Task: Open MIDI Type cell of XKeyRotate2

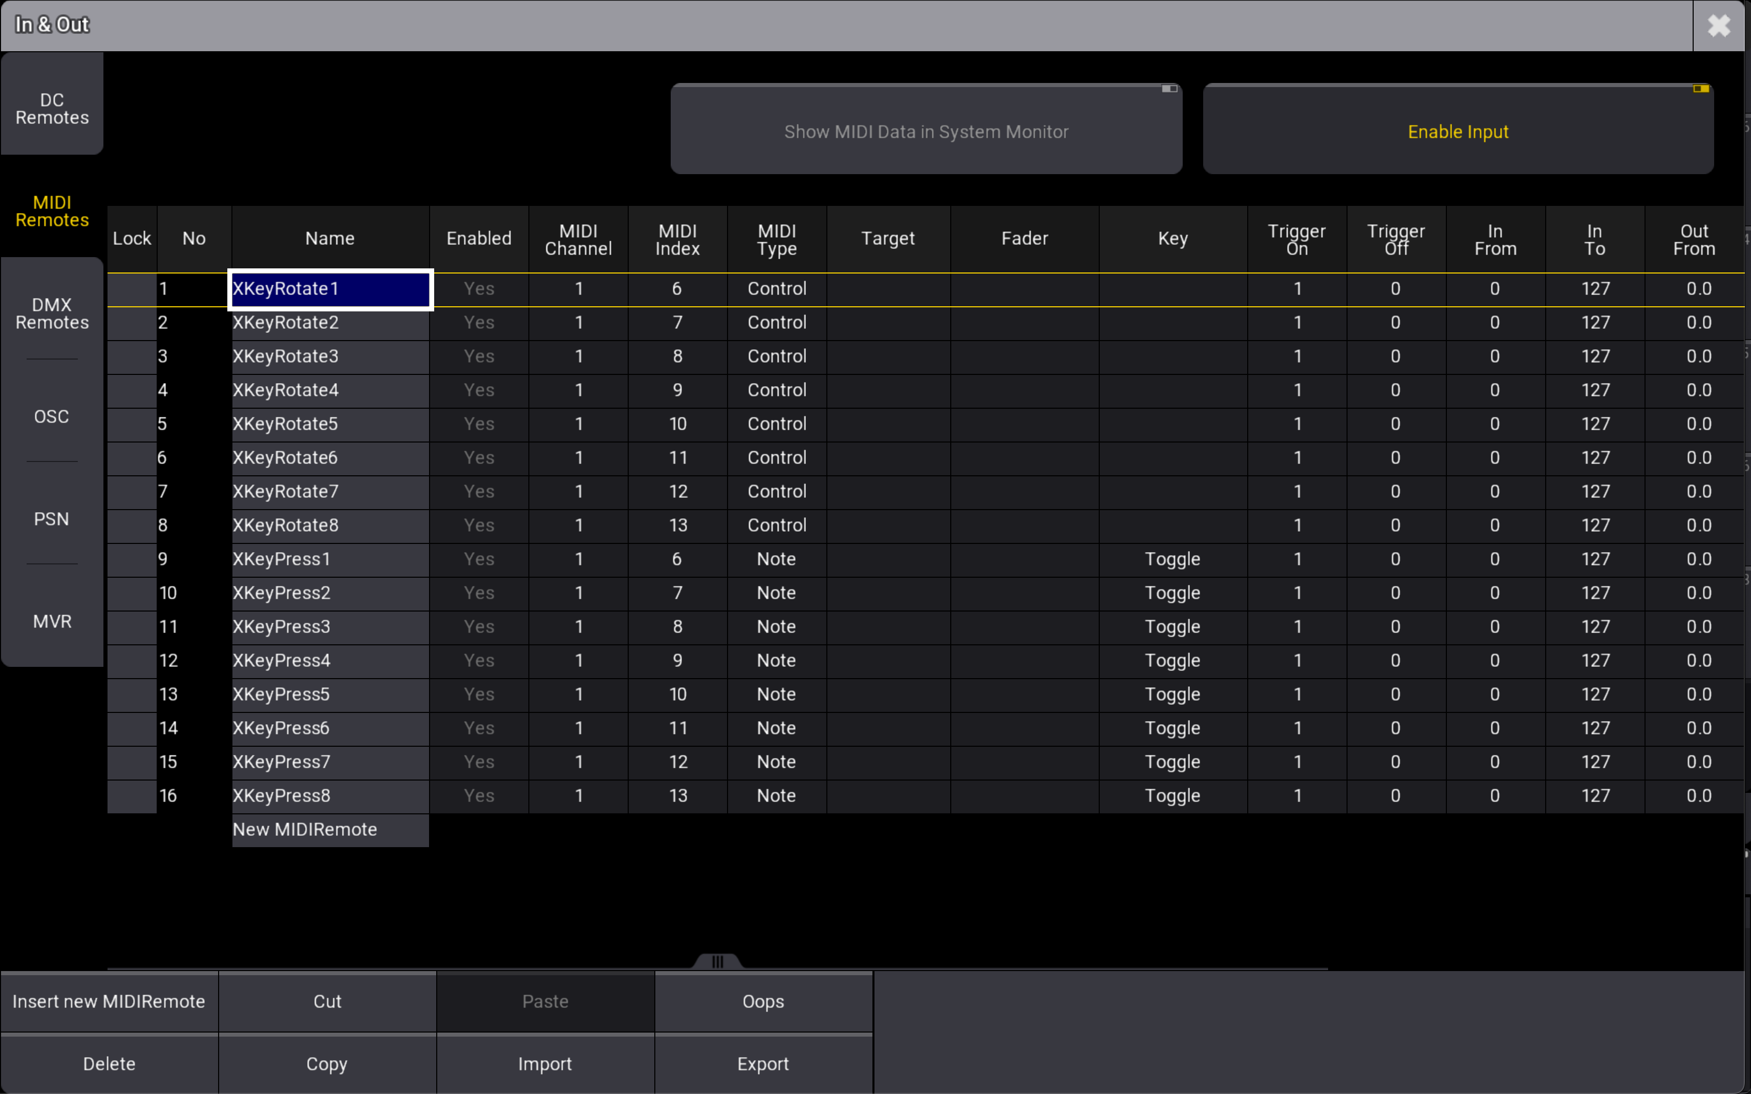Action: pos(776,322)
